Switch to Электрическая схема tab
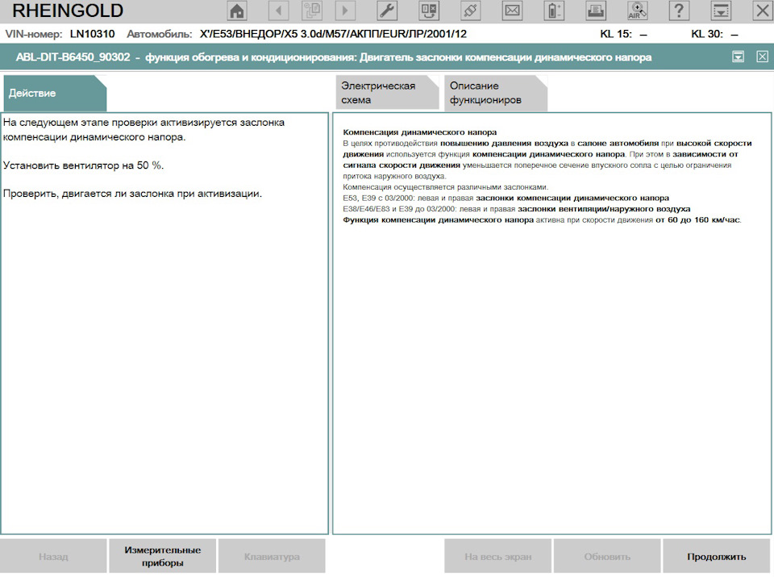The image size is (774, 577). point(387,92)
